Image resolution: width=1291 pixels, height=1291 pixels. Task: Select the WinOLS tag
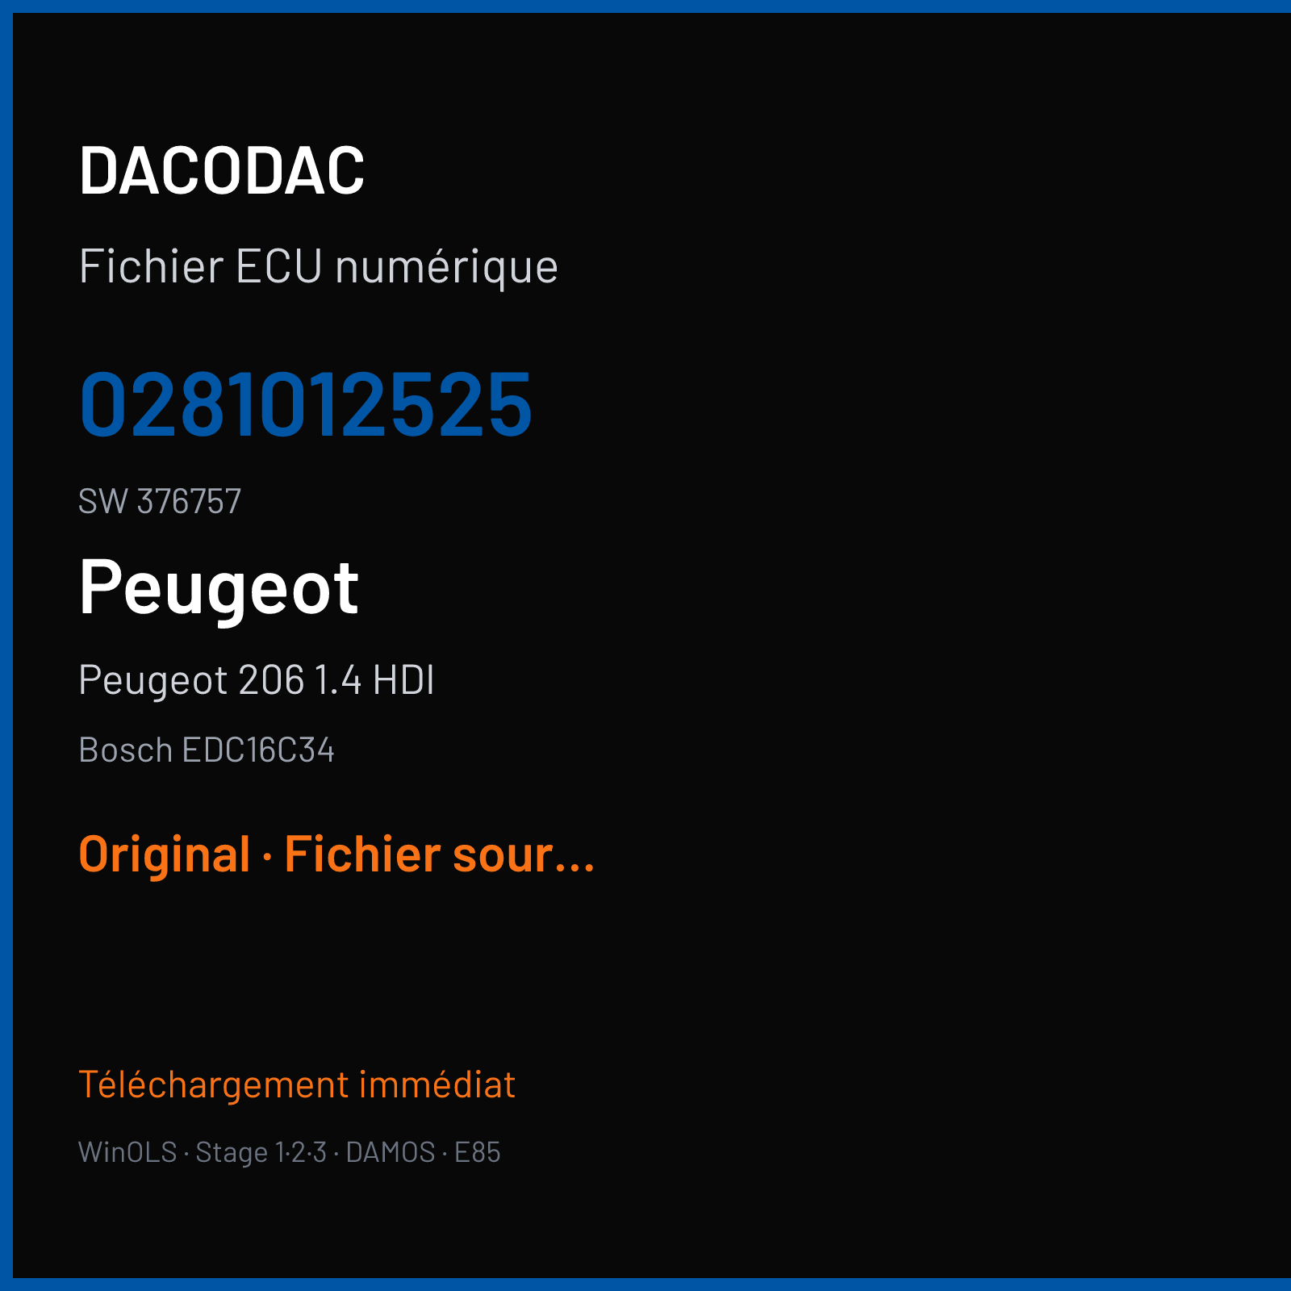127,1152
